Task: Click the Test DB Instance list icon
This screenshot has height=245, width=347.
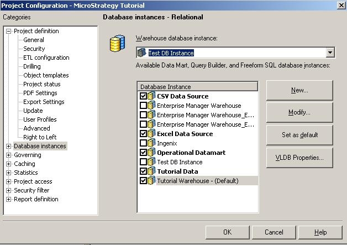Action: point(152,162)
